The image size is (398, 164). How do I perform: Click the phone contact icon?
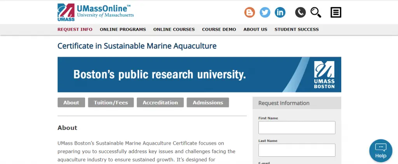(300, 12)
